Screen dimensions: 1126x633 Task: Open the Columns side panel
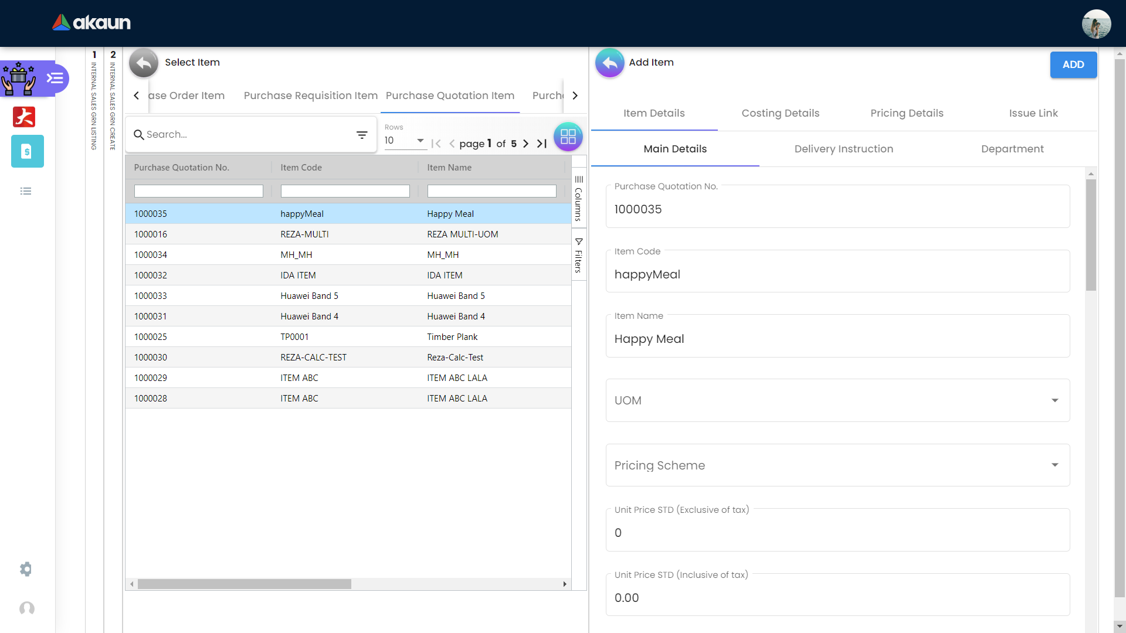[578, 198]
